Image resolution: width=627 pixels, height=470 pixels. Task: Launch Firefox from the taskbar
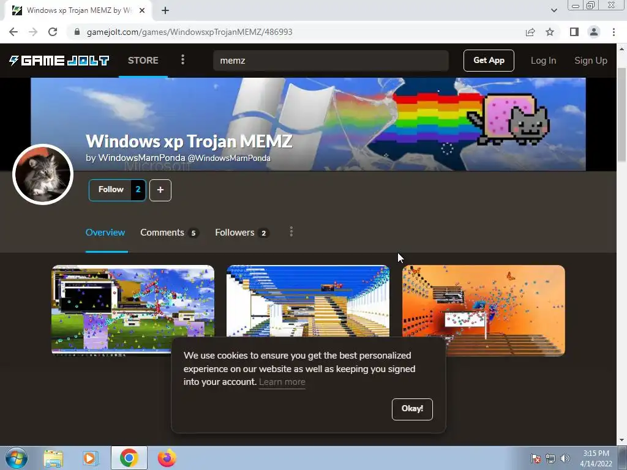coord(167,458)
